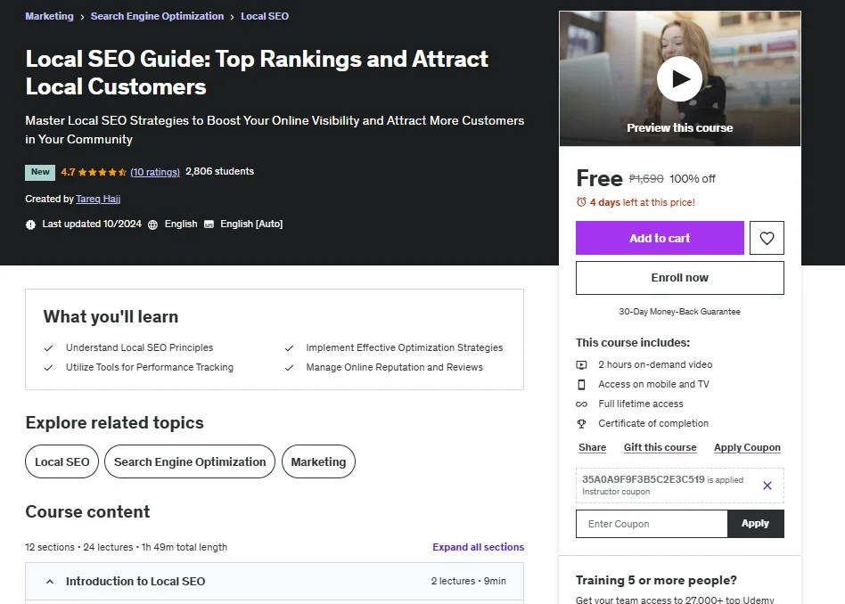
Task: Open the Local SEO breadcrumb link
Action: [x=265, y=16]
